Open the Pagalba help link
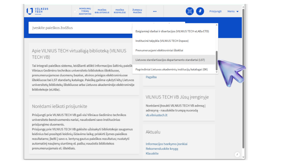The image size is (282, 164). [x=151, y=77]
